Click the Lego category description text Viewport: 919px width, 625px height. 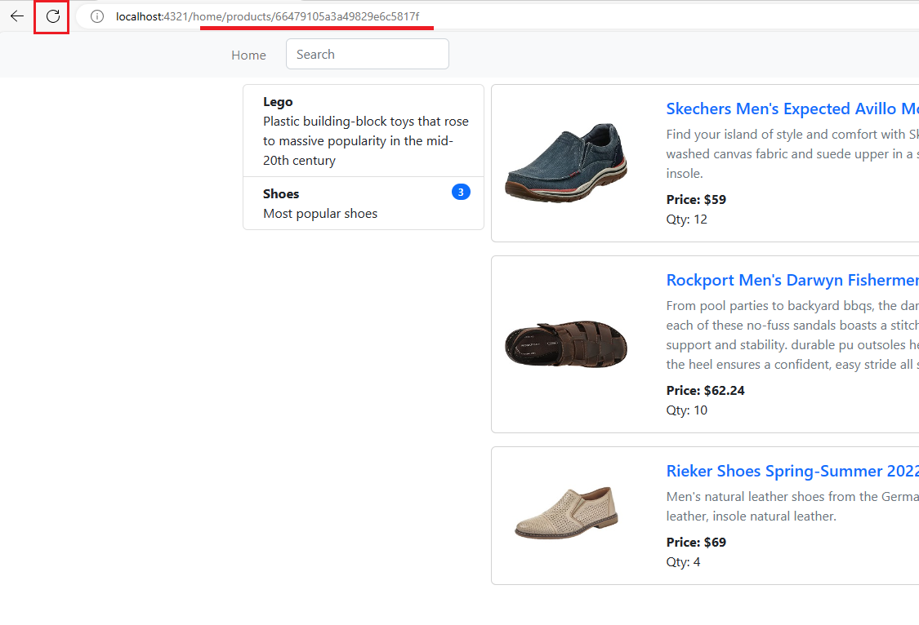pos(366,141)
